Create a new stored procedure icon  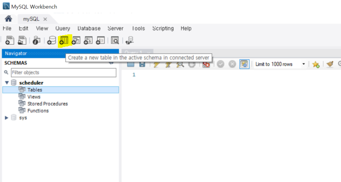88,40
